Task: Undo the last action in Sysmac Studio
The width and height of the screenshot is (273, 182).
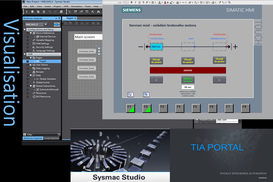Action: (50, 12)
